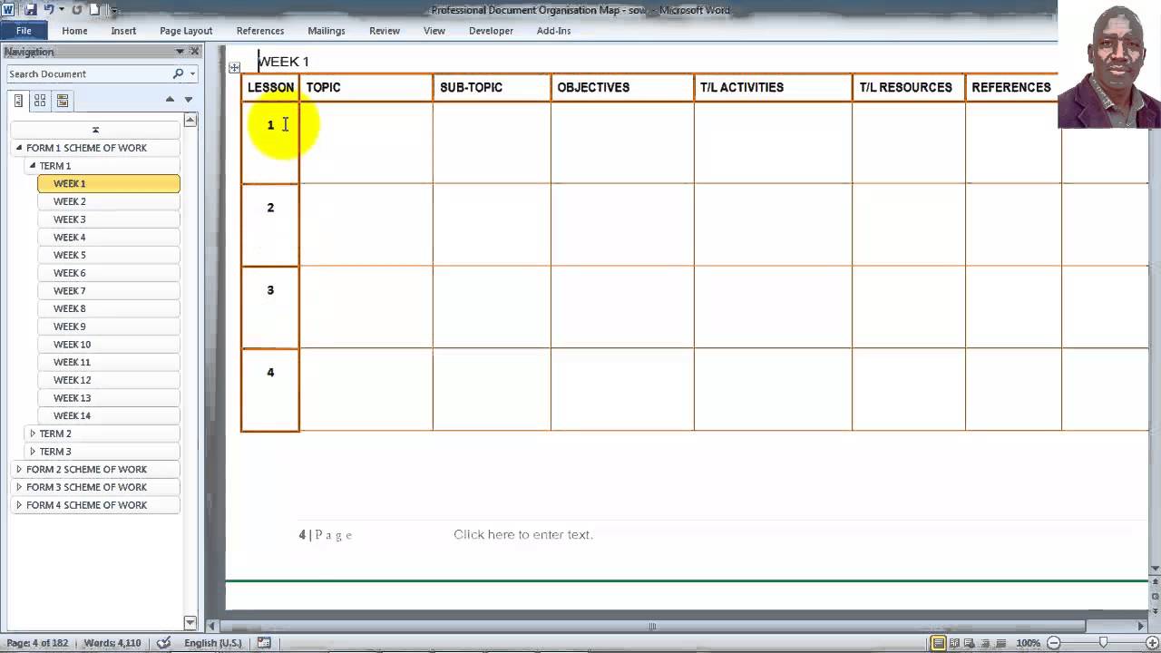Open the search options dropdown arrow
The width and height of the screenshot is (1161, 653).
(191, 73)
